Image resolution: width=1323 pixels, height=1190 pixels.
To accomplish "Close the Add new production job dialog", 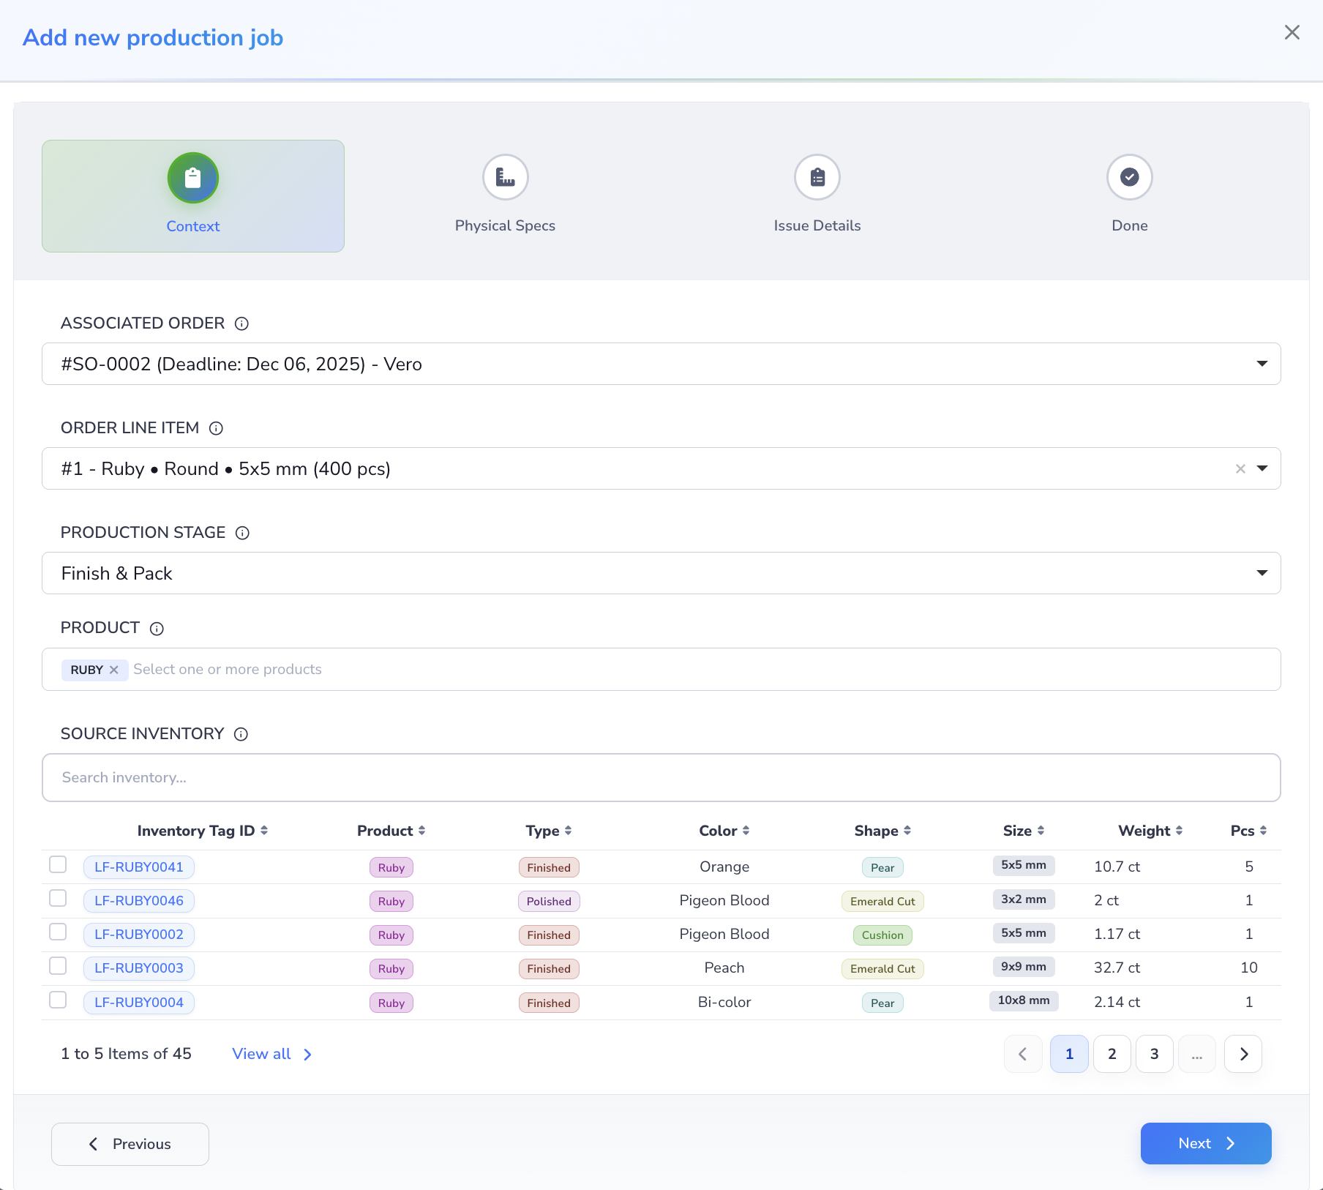I will (x=1292, y=32).
